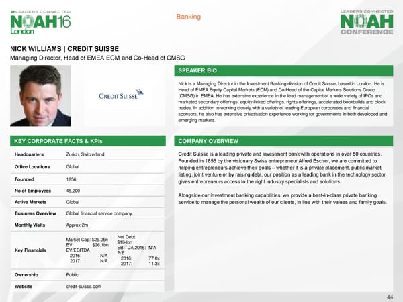Click the page number 44

(x=390, y=297)
